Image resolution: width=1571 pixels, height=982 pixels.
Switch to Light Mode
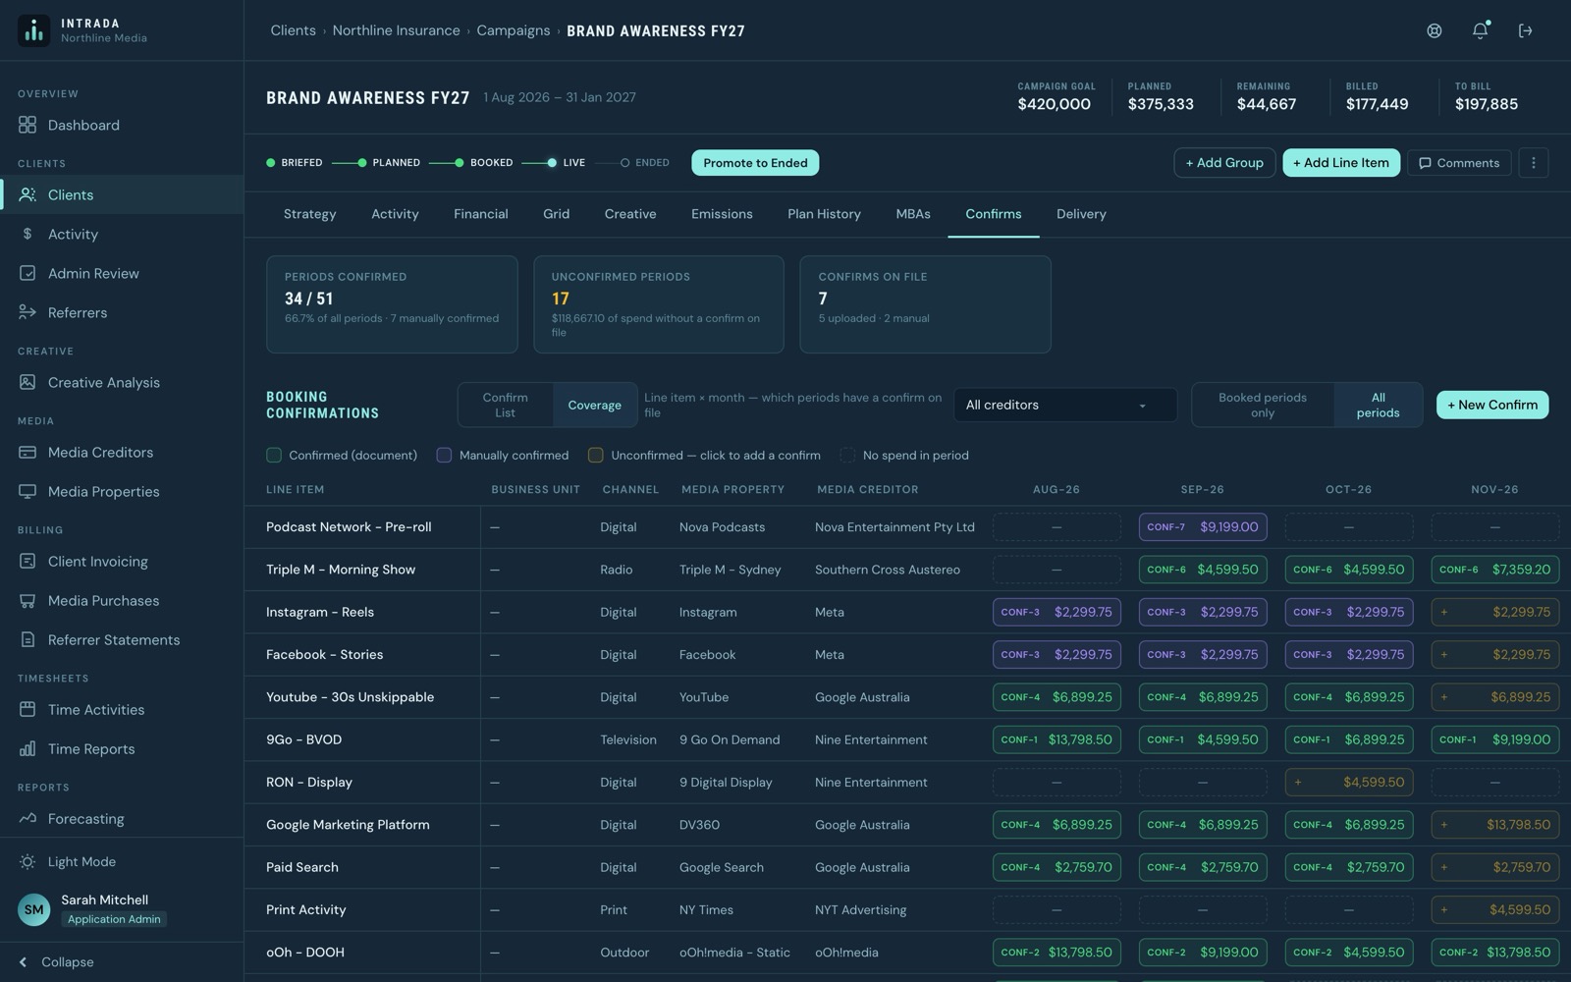[81, 861]
